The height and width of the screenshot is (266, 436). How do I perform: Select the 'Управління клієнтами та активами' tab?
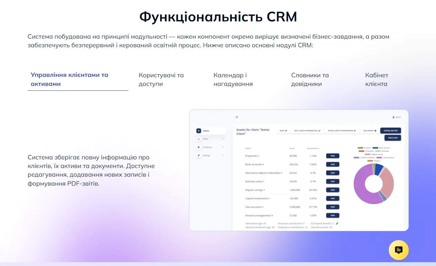pos(78,79)
